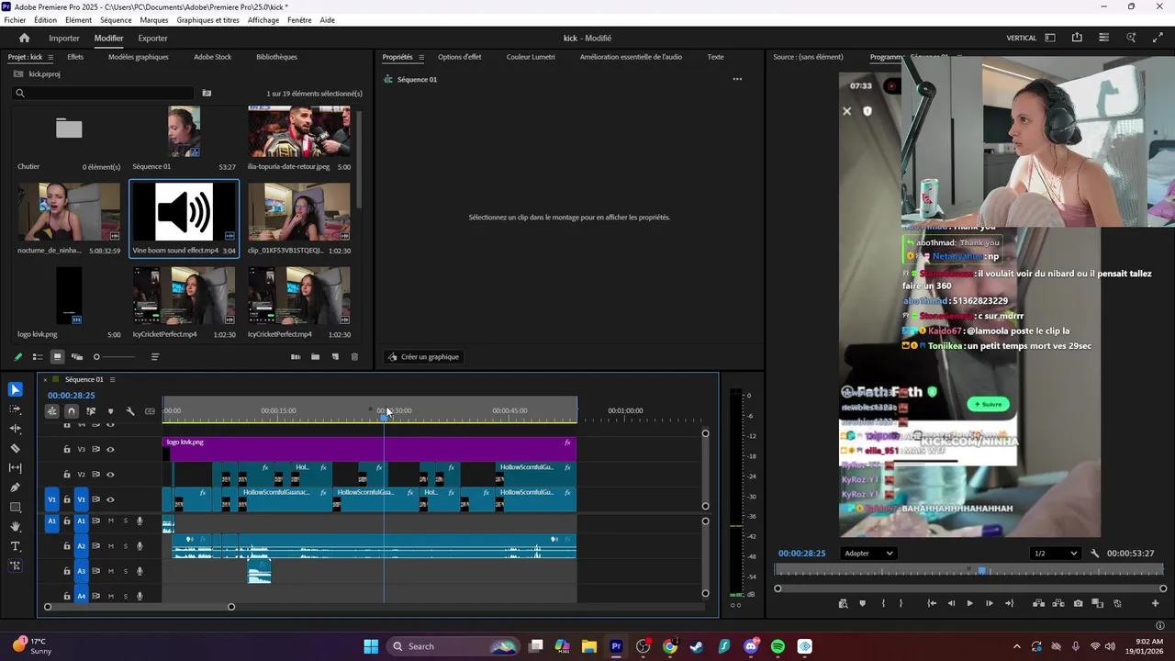Screen dimensions: 1175x661
Task: Click Program monitor blue playhead
Action: pyautogui.click(x=981, y=570)
